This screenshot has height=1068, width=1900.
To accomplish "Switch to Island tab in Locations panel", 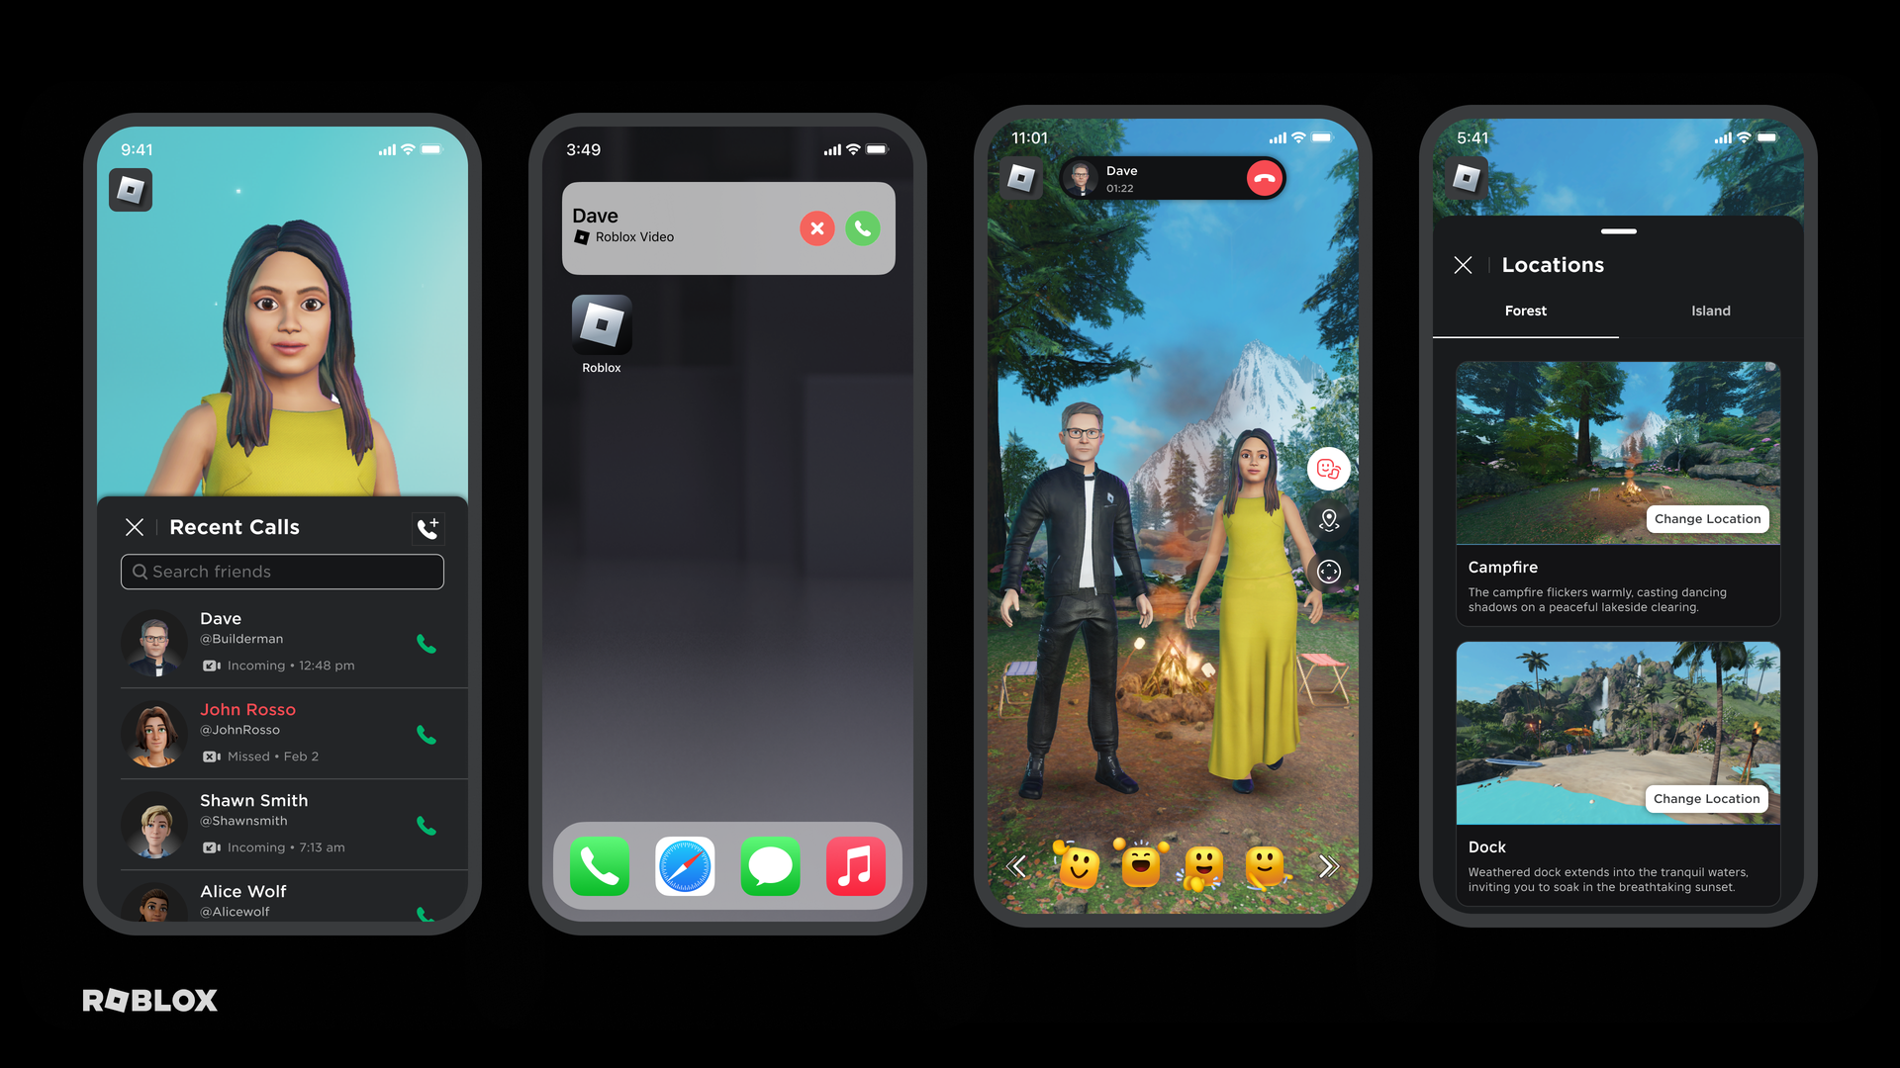I will pos(1711,311).
